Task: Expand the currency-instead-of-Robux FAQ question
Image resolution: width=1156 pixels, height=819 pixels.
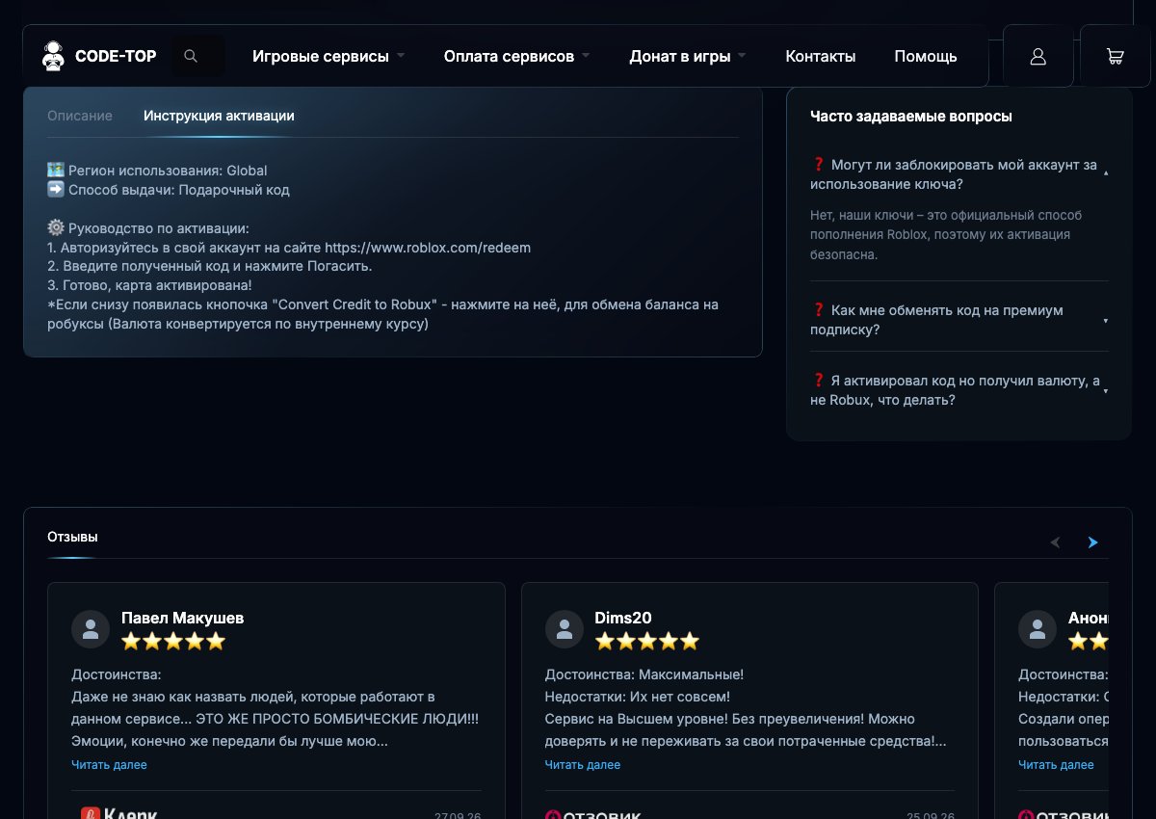Action: pos(959,390)
